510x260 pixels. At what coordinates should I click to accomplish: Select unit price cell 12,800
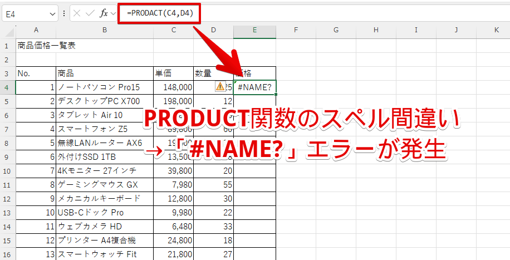point(173,199)
